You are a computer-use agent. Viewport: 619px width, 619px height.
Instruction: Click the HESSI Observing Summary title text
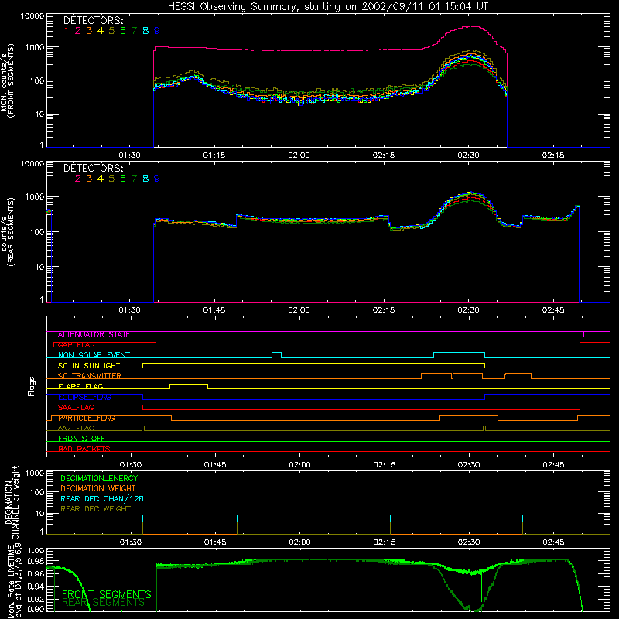[327, 6]
